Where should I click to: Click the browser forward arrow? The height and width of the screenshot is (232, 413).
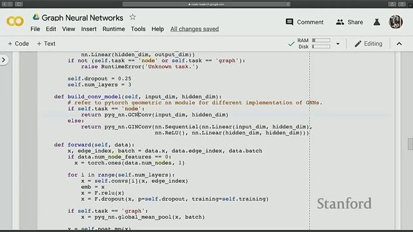10,5
